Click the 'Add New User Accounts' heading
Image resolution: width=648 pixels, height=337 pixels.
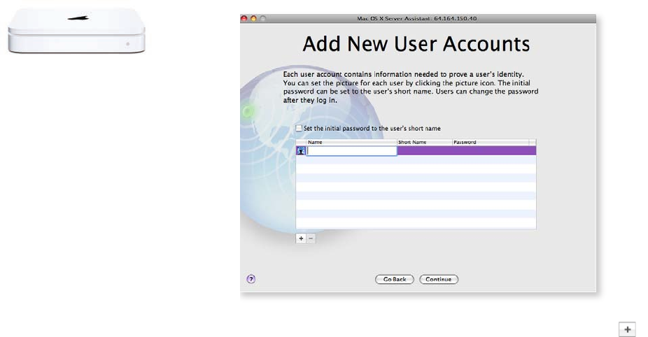pyautogui.click(x=416, y=44)
